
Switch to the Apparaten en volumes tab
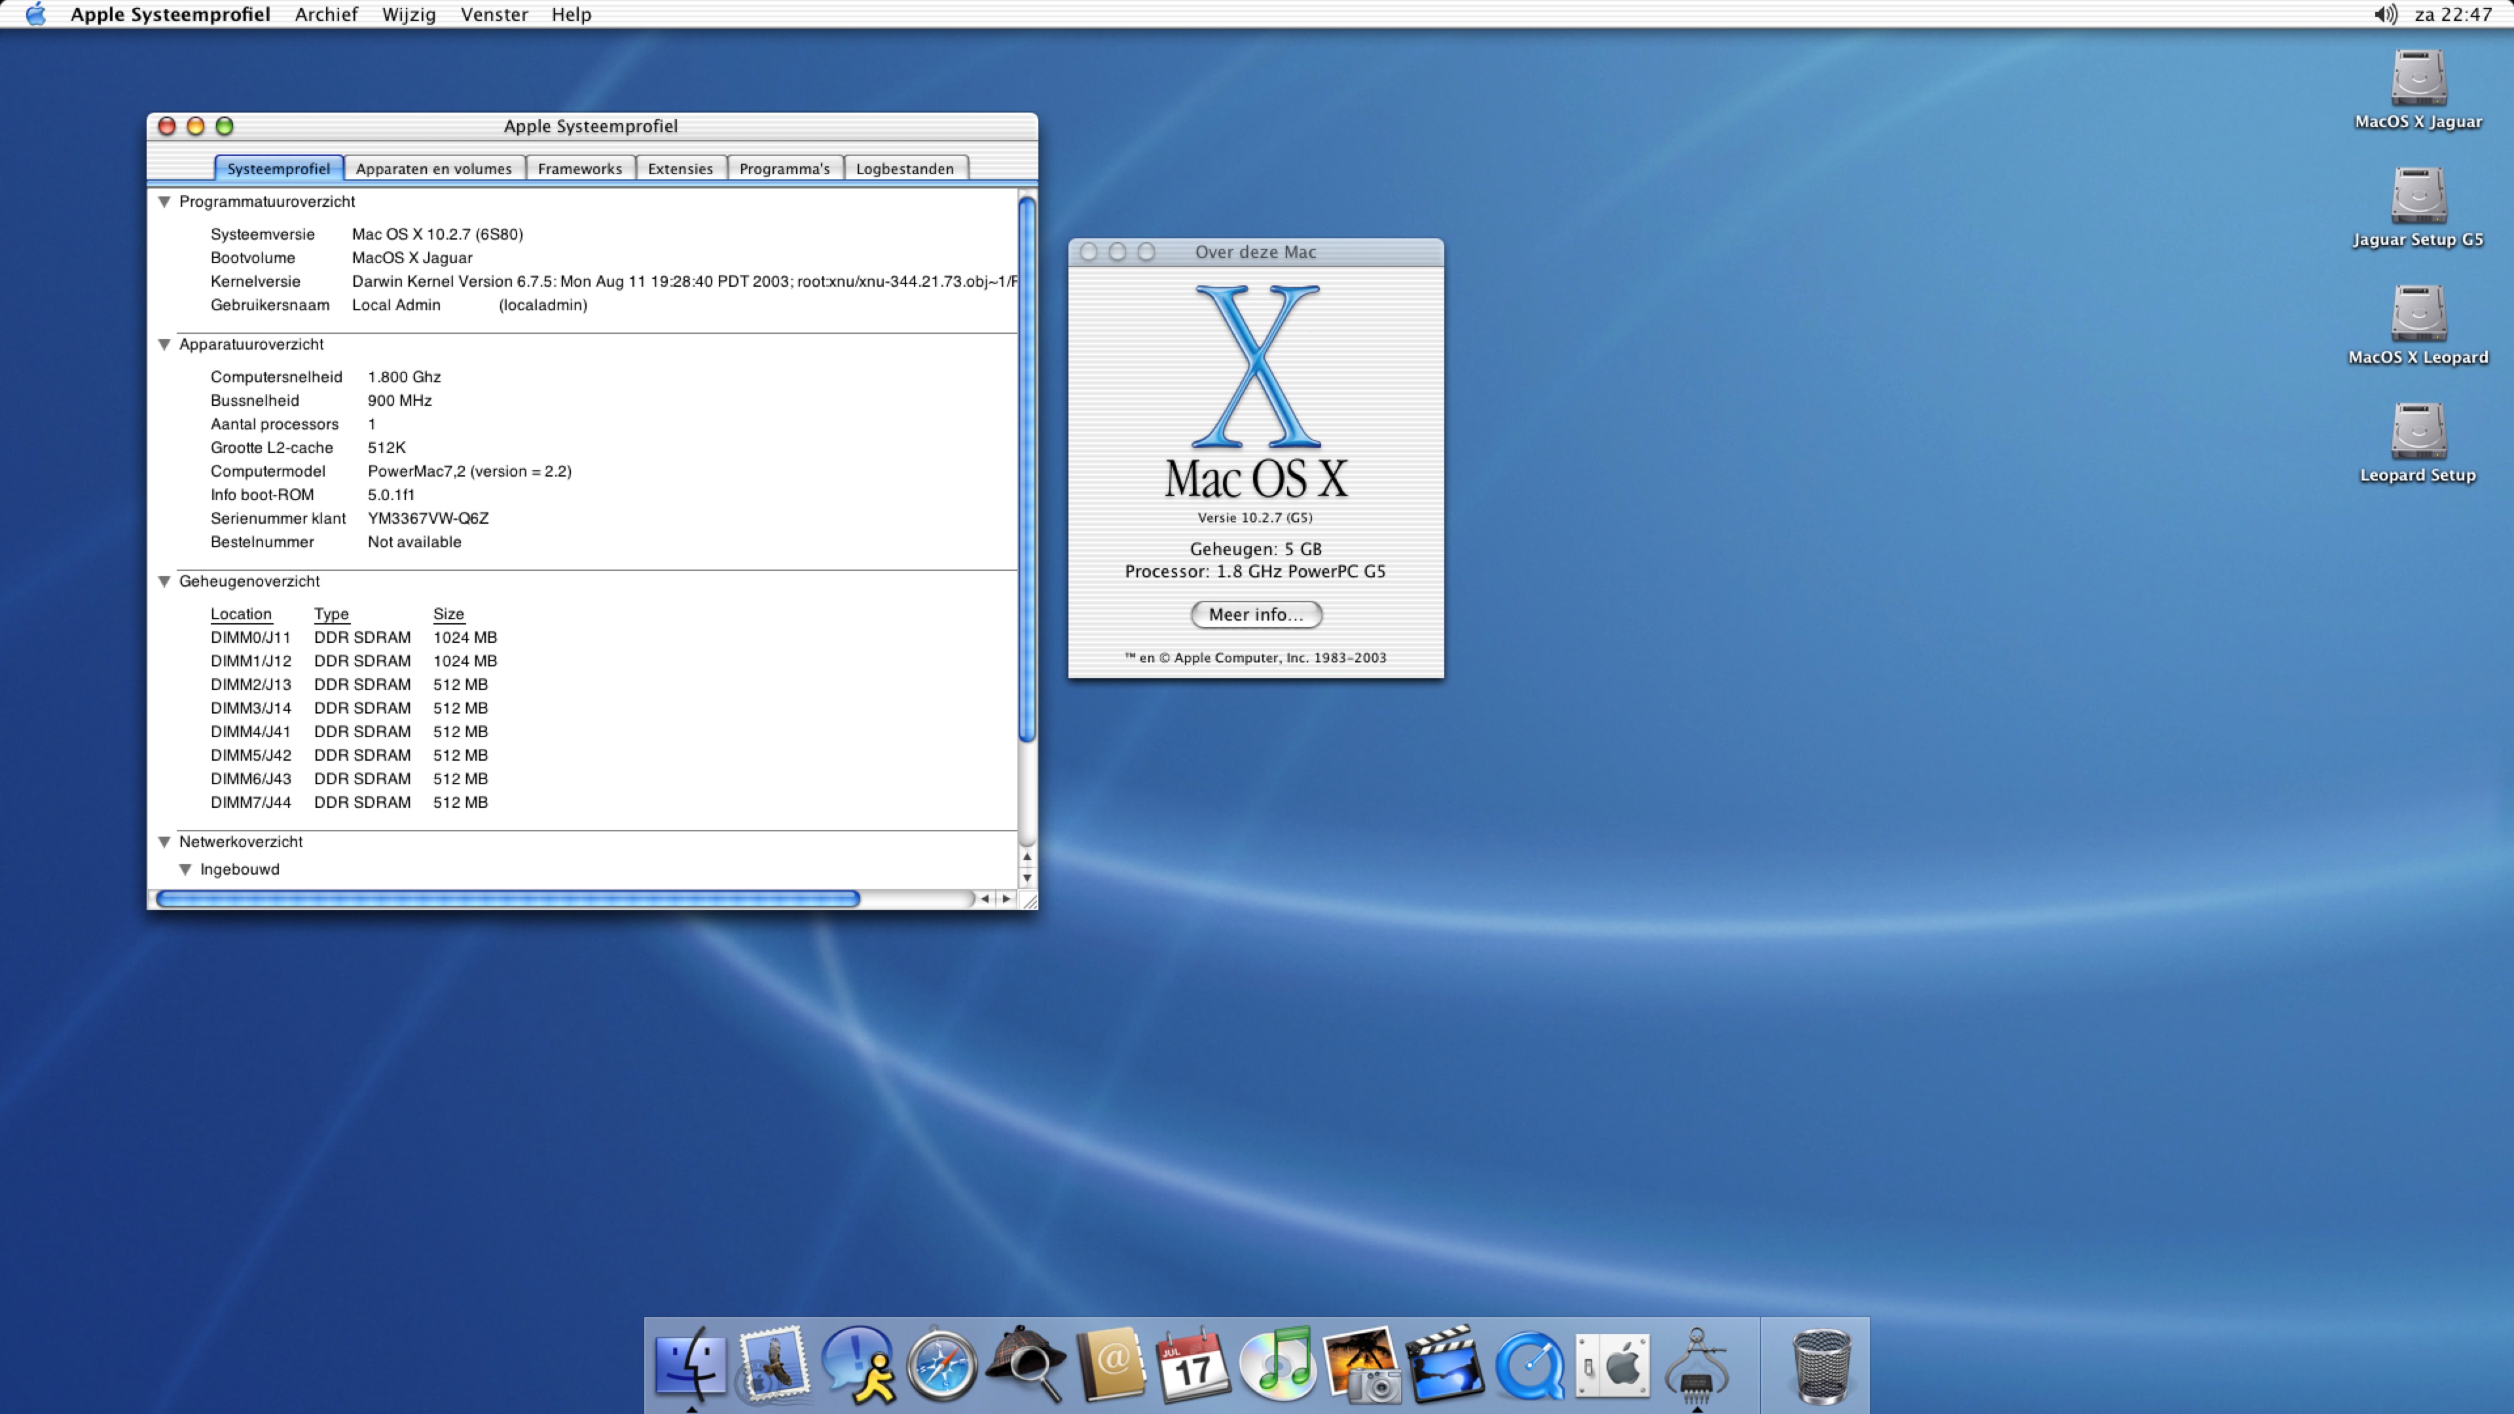[x=433, y=169]
